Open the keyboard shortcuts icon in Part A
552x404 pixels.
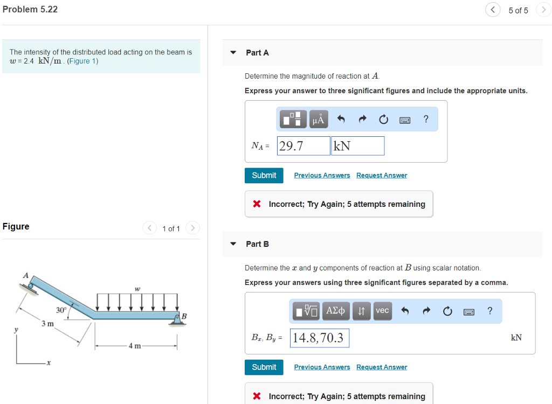pos(404,119)
